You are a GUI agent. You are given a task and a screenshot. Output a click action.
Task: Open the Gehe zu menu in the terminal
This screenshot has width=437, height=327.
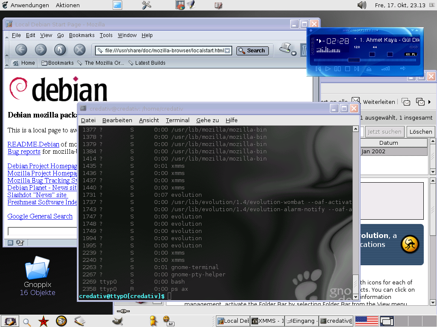click(x=207, y=120)
